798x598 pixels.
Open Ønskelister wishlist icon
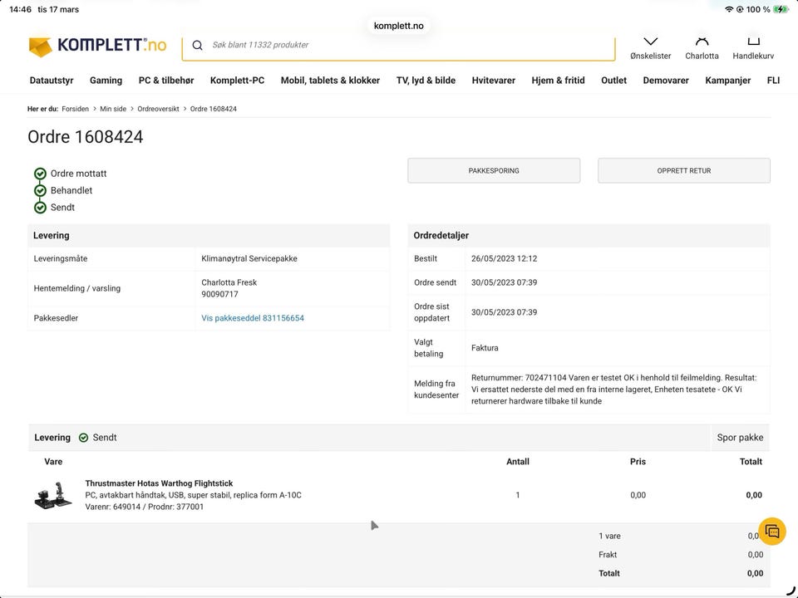point(650,42)
